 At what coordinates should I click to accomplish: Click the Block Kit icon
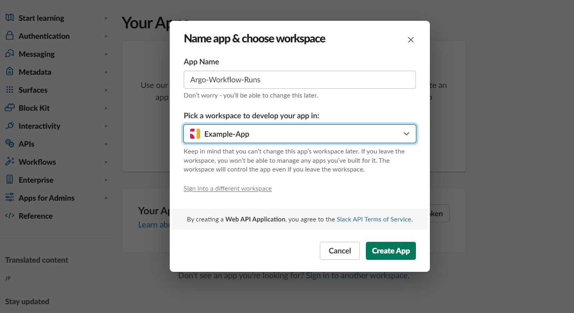click(x=10, y=108)
